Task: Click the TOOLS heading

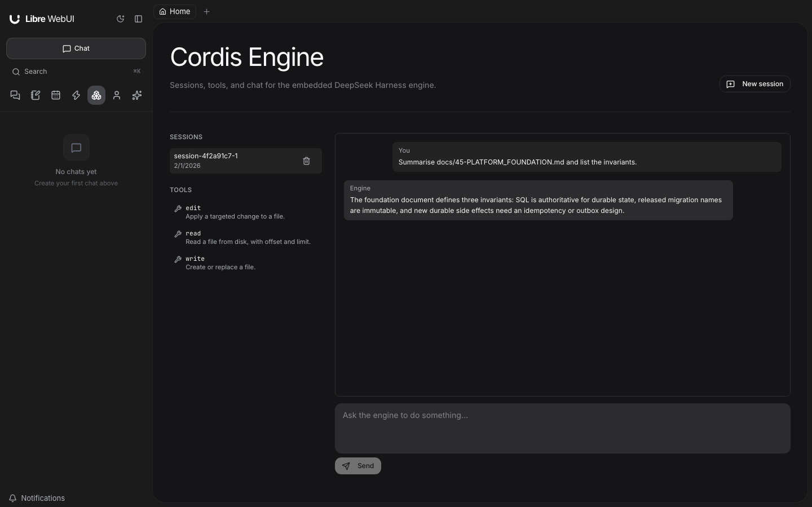Action: click(x=181, y=190)
